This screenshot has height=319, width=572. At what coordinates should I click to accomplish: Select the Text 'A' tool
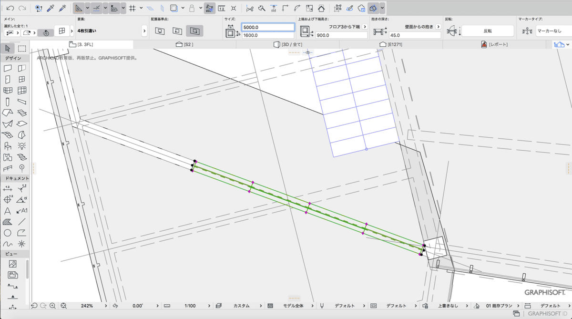pos(8,211)
